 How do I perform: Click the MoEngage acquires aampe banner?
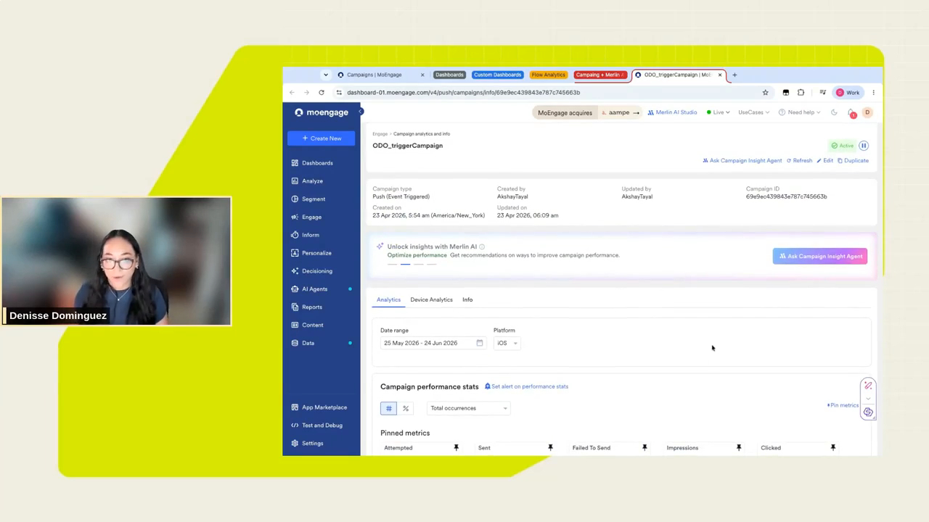point(588,112)
